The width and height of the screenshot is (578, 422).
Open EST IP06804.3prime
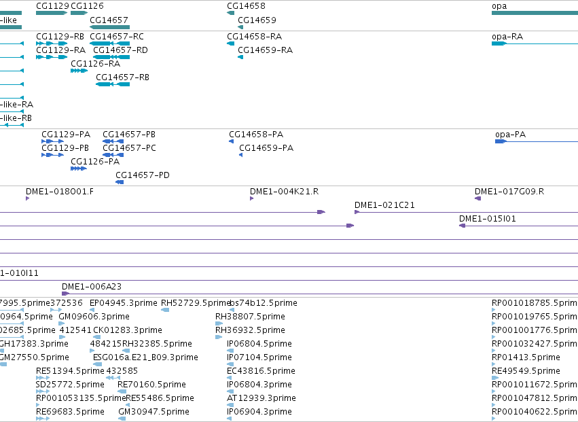coord(259,385)
